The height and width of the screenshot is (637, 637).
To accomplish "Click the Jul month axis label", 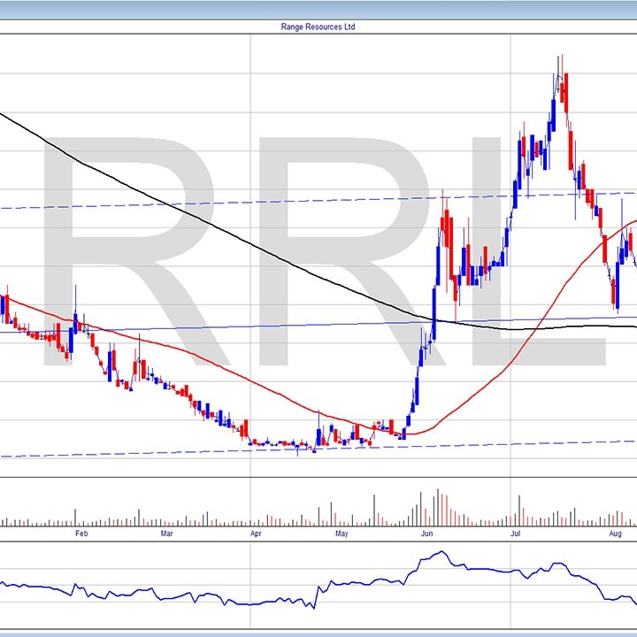I will (x=517, y=533).
